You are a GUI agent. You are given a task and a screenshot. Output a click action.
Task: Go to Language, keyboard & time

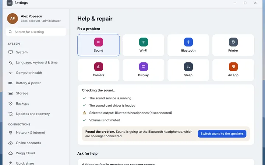coord(36,62)
